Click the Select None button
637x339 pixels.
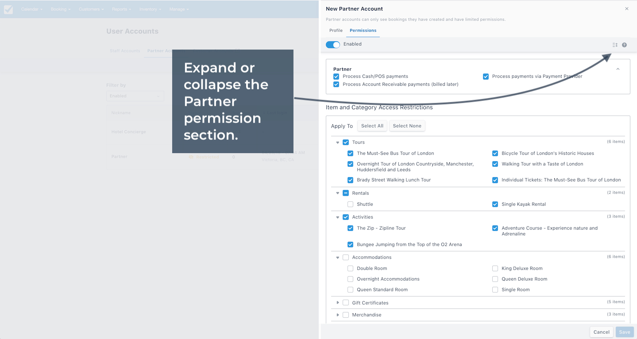[407, 126]
